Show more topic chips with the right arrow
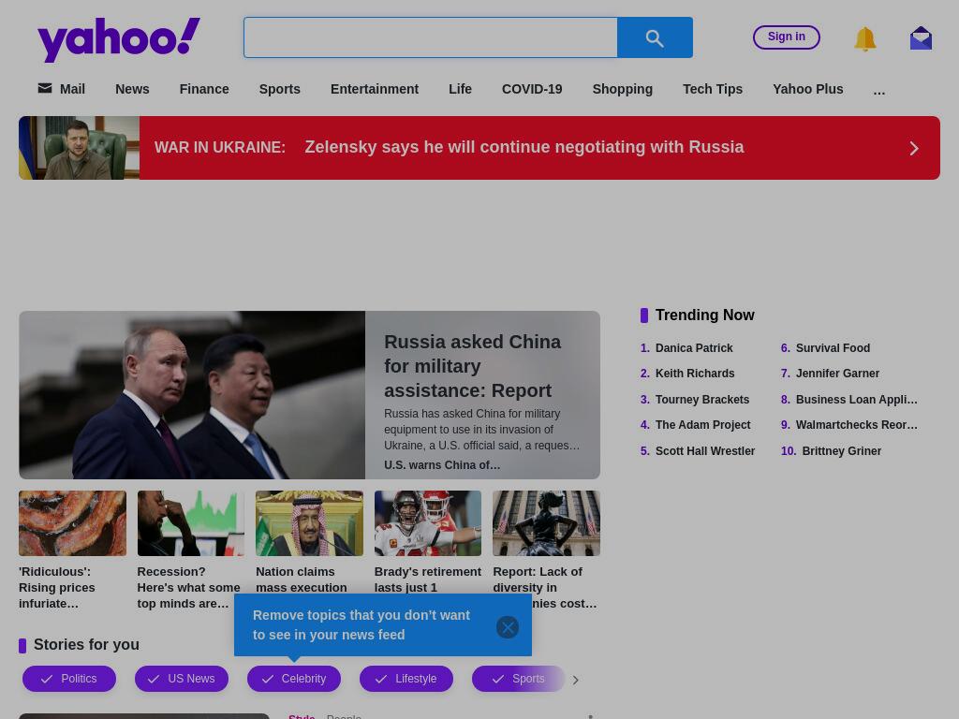The height and width of the screenshot is (719, 959). pos(575,680)
